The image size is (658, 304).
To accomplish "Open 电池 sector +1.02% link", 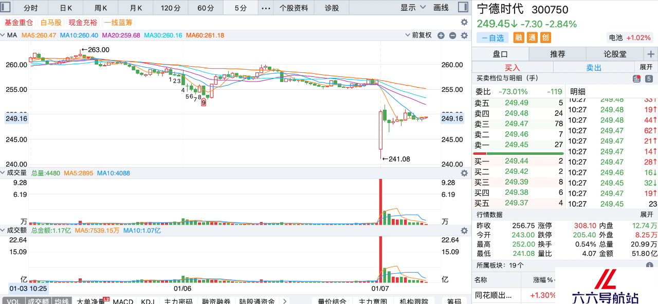I will pos(630,37).
